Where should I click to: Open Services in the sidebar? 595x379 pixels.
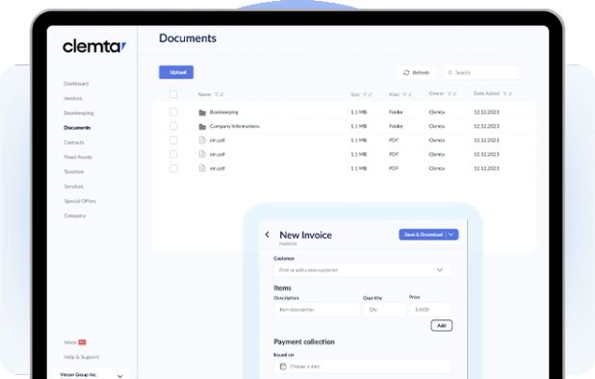(x=73, y=187)
